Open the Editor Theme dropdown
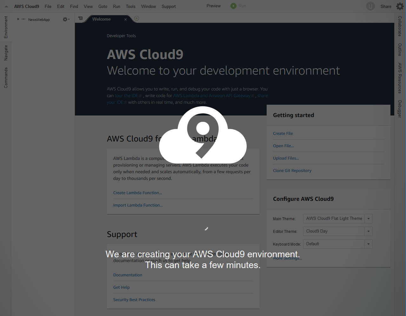406x316 pixels. [x=338, y=231]
